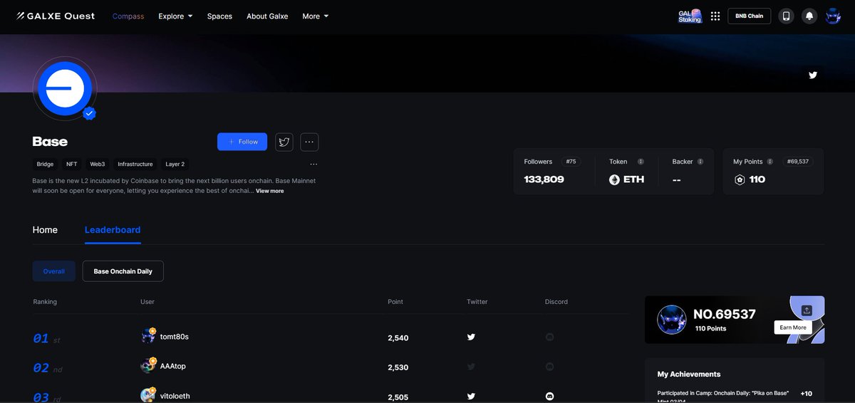Click the Infrastructure tag
The height and width of the screenshot is (403, 855).
[135, 164]
